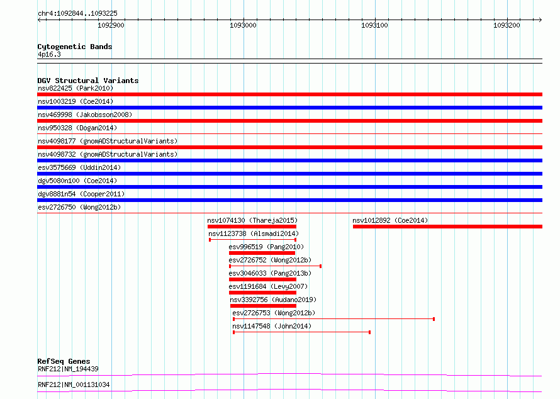Open the RNF212|NM_194439 gene label
Image resolution: width=560 pixels, height=399 pixels.
pyautogui.click(x=68, y=369)
